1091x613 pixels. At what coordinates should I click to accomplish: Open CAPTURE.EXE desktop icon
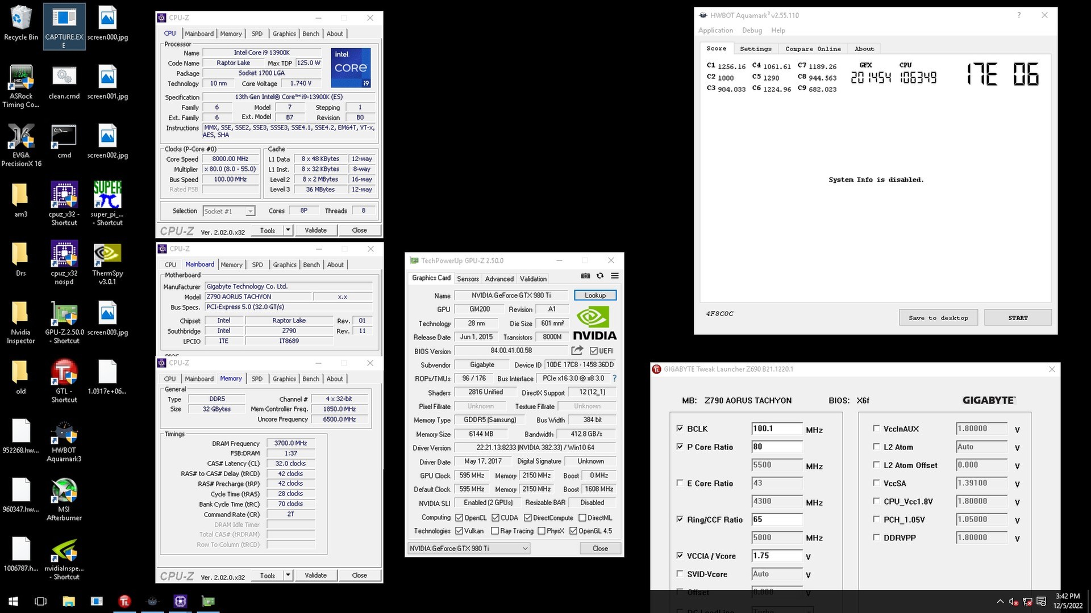click(64, 27)
